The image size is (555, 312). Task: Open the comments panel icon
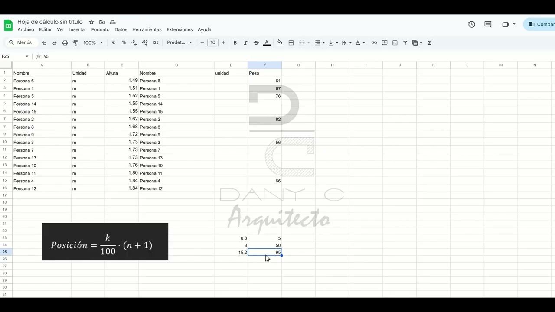[488, 24]
